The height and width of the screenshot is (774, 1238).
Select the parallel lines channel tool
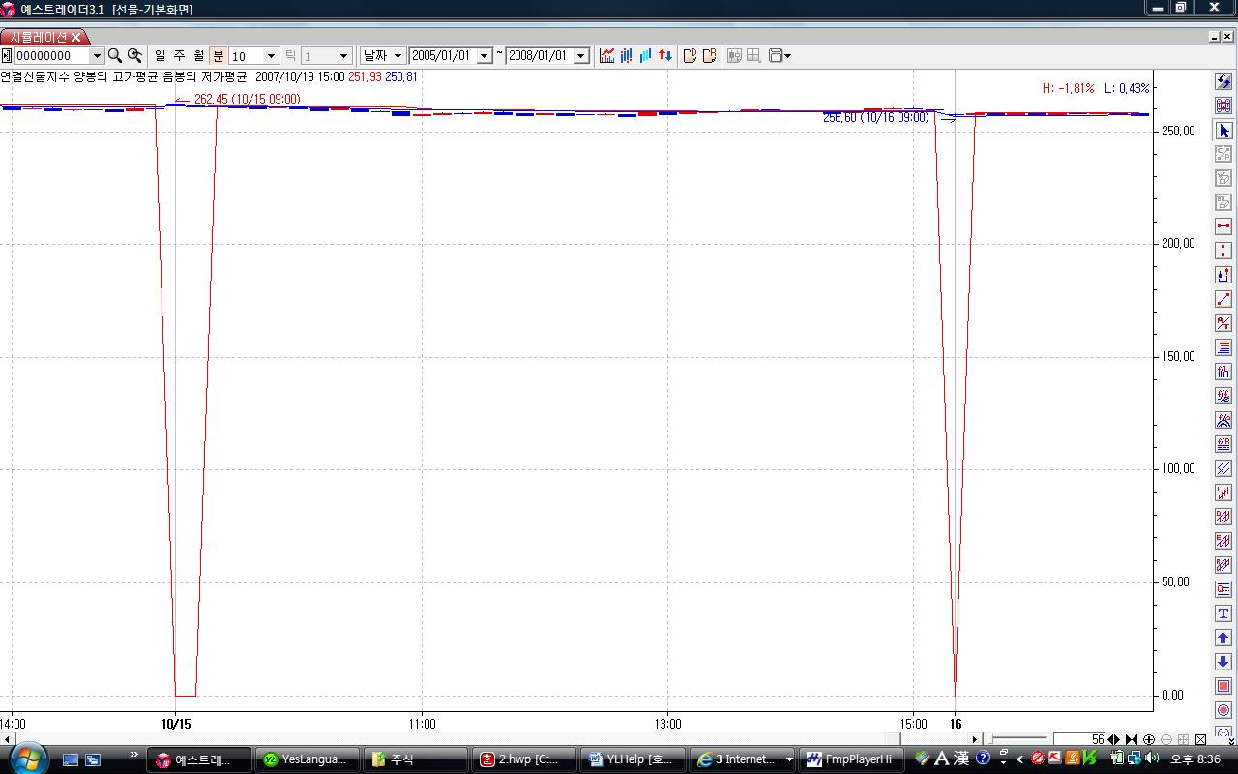pyautogui.click(x=1223, y=468)
